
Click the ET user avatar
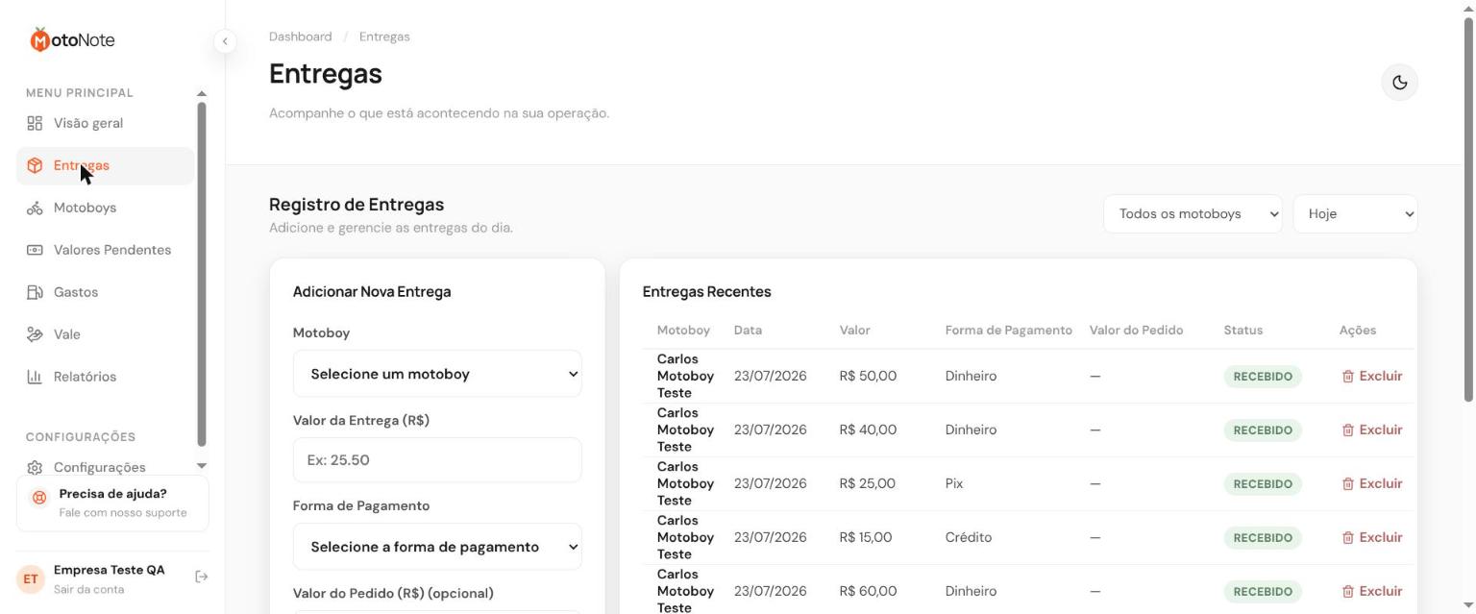31,578
